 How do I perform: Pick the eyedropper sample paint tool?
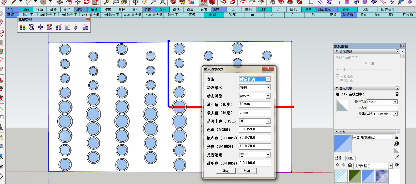(397, 157)
